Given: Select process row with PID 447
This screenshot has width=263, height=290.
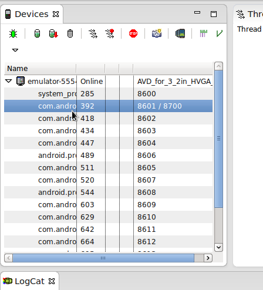Looking at the screenshot, I should click(108, 143).
